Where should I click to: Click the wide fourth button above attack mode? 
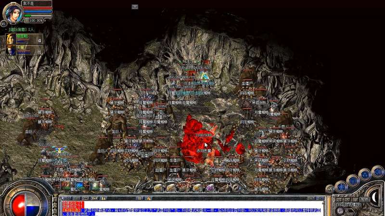(x=365, y=200)
